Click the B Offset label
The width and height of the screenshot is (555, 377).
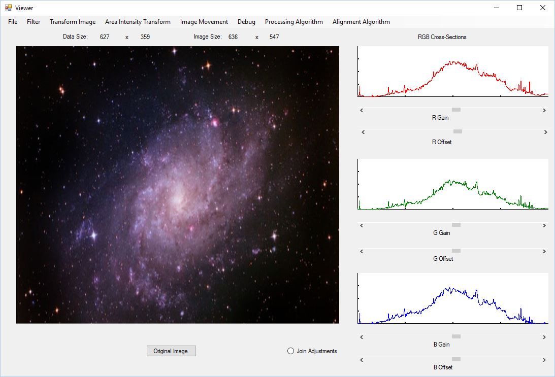point(443,367)
